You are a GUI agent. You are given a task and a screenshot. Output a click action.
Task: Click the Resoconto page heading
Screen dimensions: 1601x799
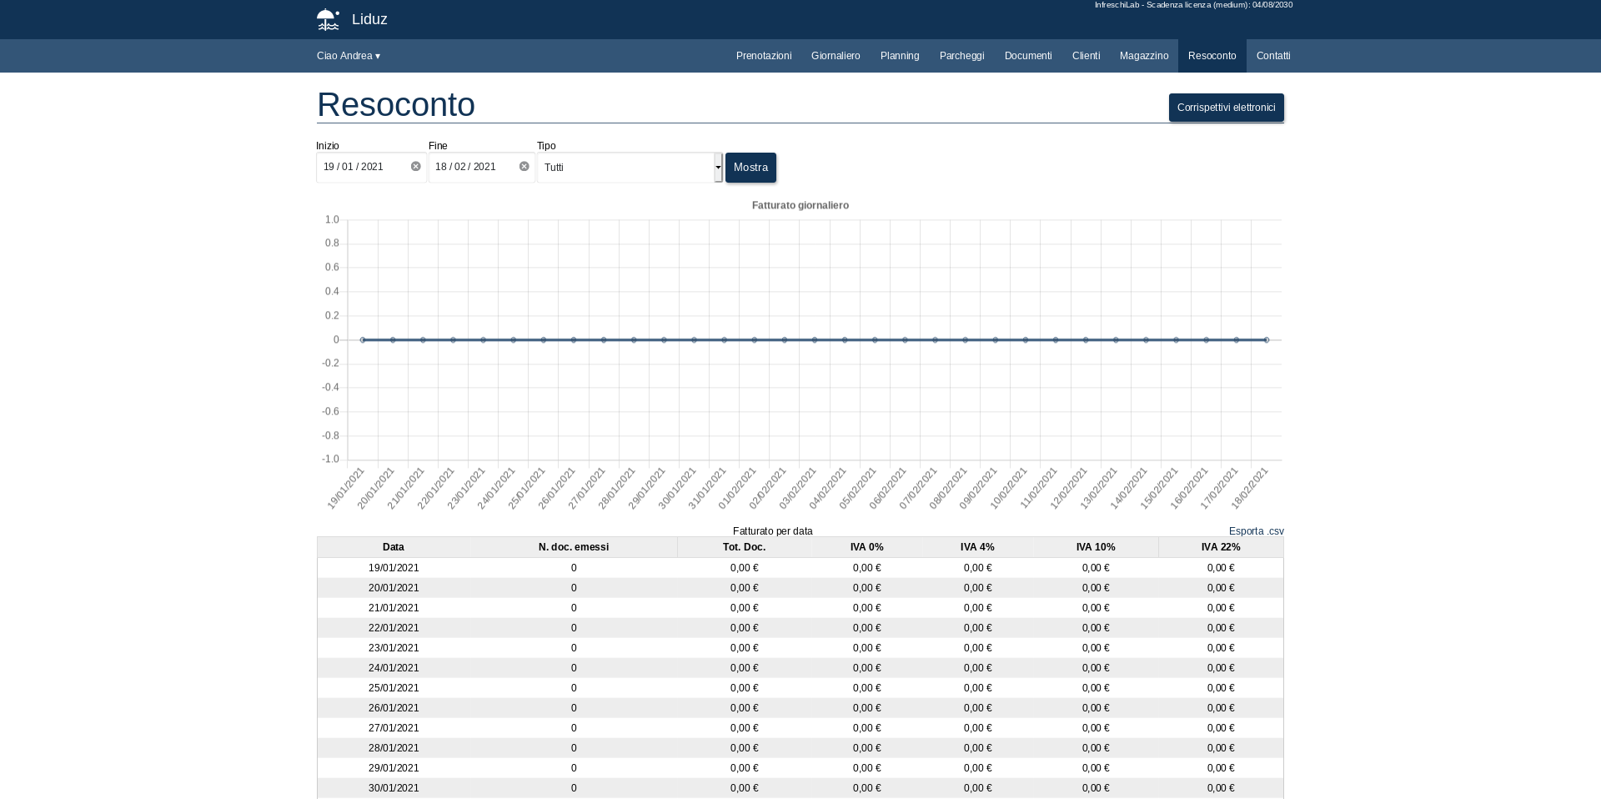tap(396, 104)
